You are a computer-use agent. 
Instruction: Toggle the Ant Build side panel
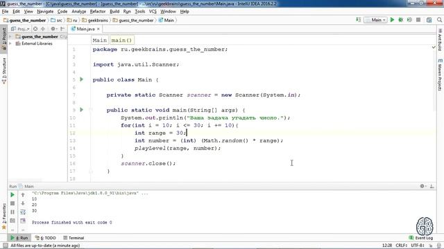click(x=440, y=40)
